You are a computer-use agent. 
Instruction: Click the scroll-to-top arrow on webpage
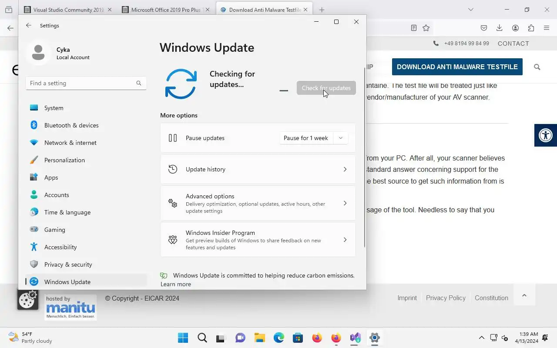pyautogui.click(x=524, y=295)
